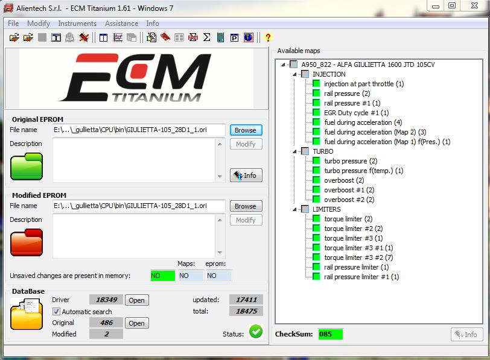This screenshot has width=490, height=360.
Task: Click the yellow DataBase folder icon
Action: point(27,314)
